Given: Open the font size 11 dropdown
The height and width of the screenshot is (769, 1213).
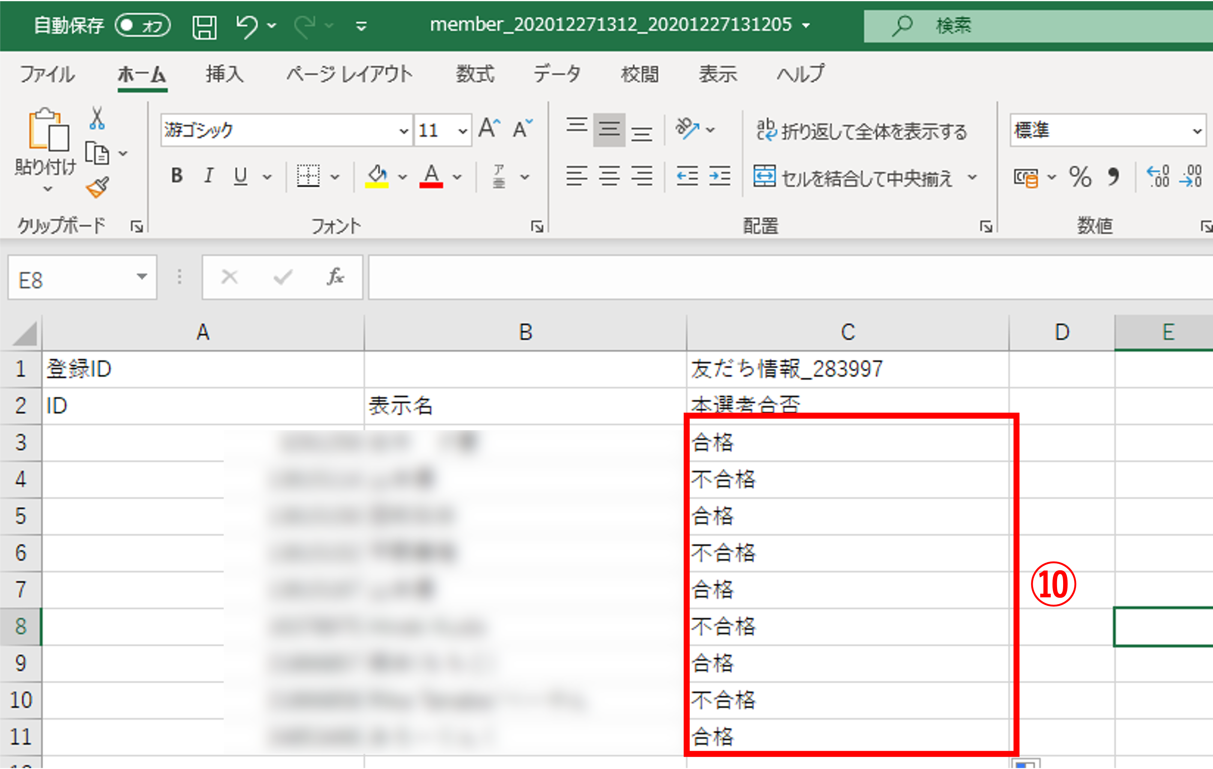Looking at the screenshot, I should point(463,131).
